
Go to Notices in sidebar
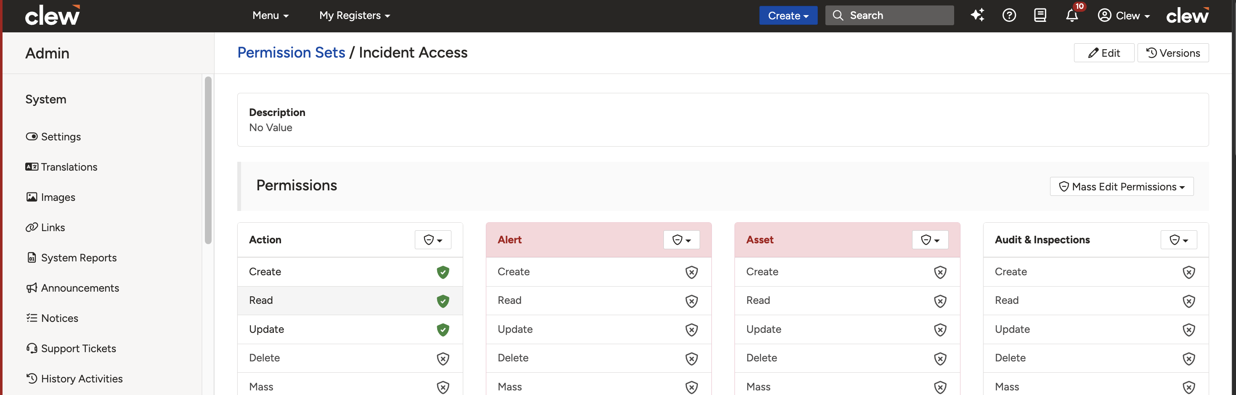tap(52, 318)
